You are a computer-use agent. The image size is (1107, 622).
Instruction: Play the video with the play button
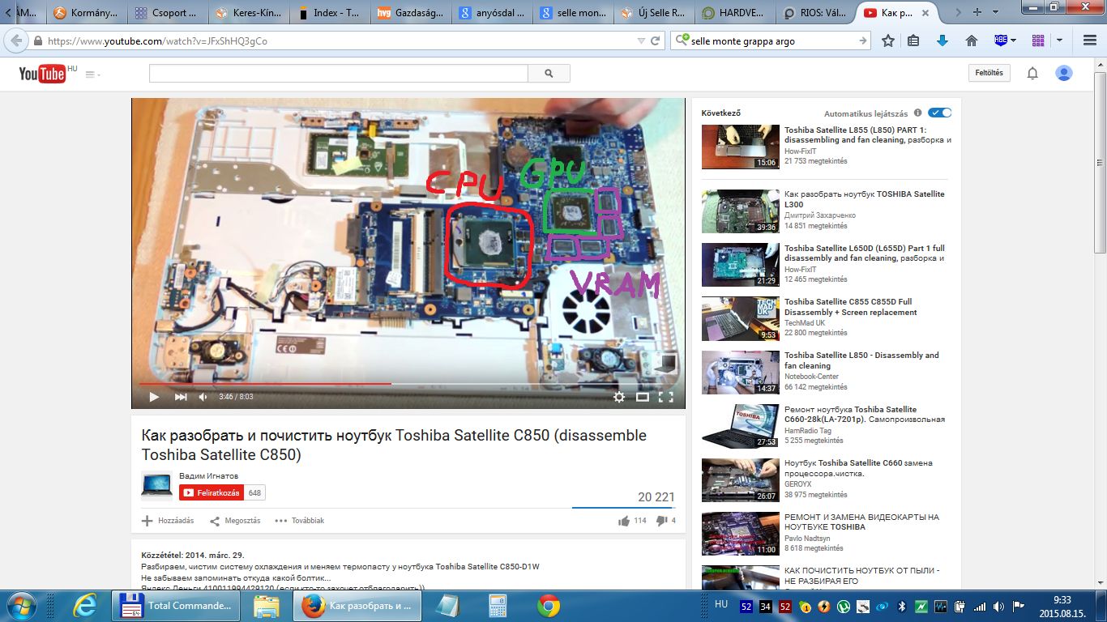pyautogui.click(x=154, y=397)
